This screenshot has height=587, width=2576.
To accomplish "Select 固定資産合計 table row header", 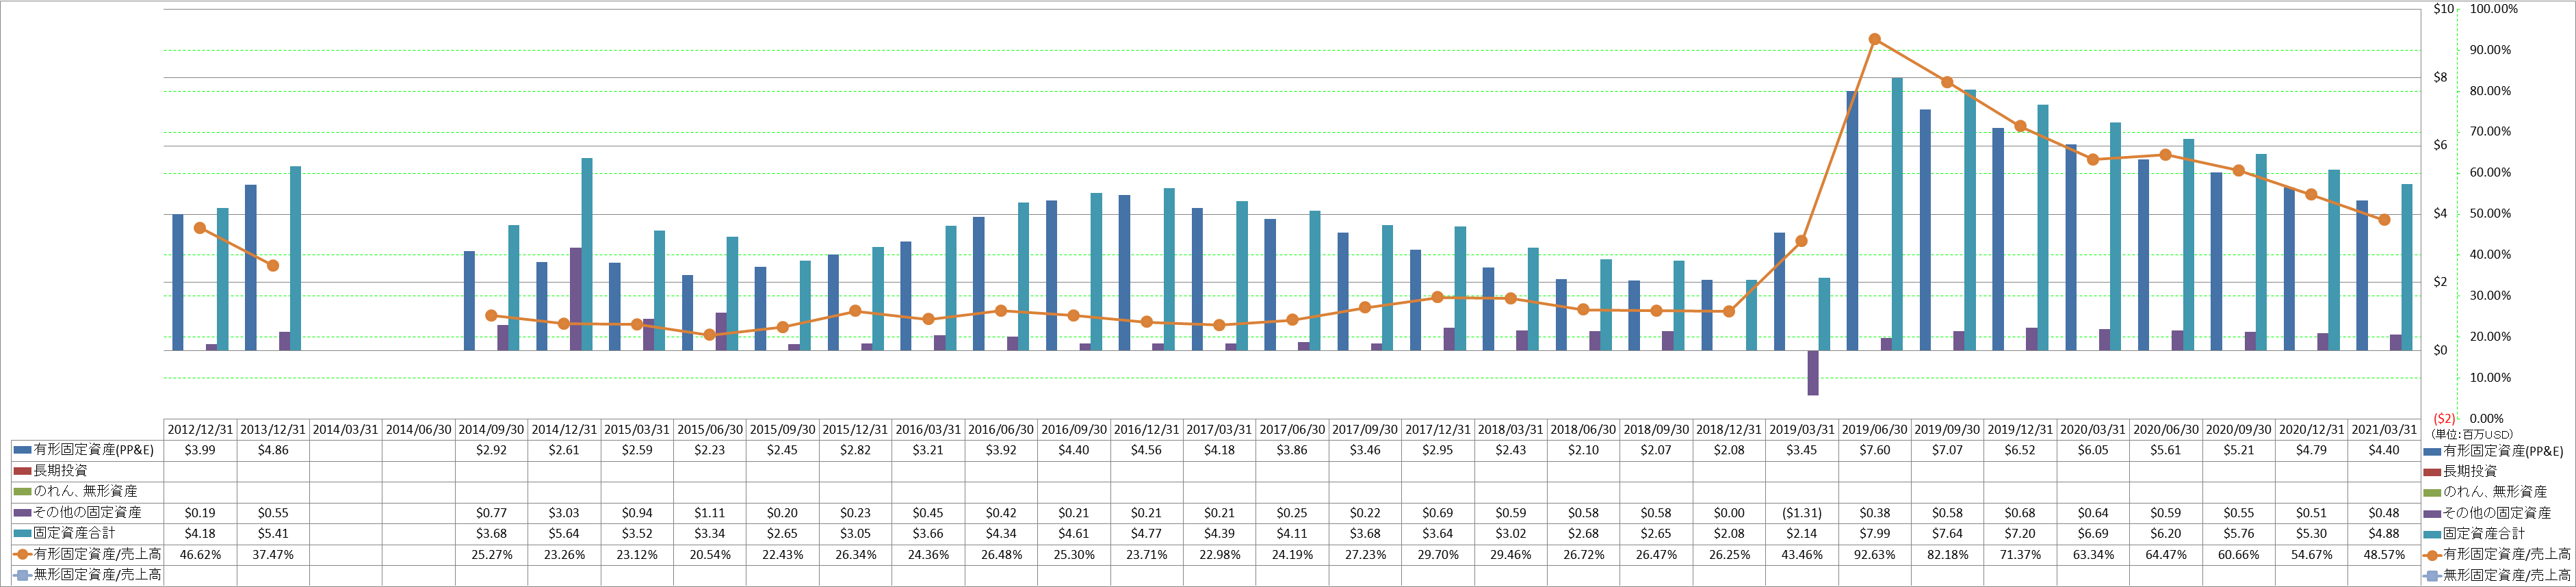I will tap(88, 534).
